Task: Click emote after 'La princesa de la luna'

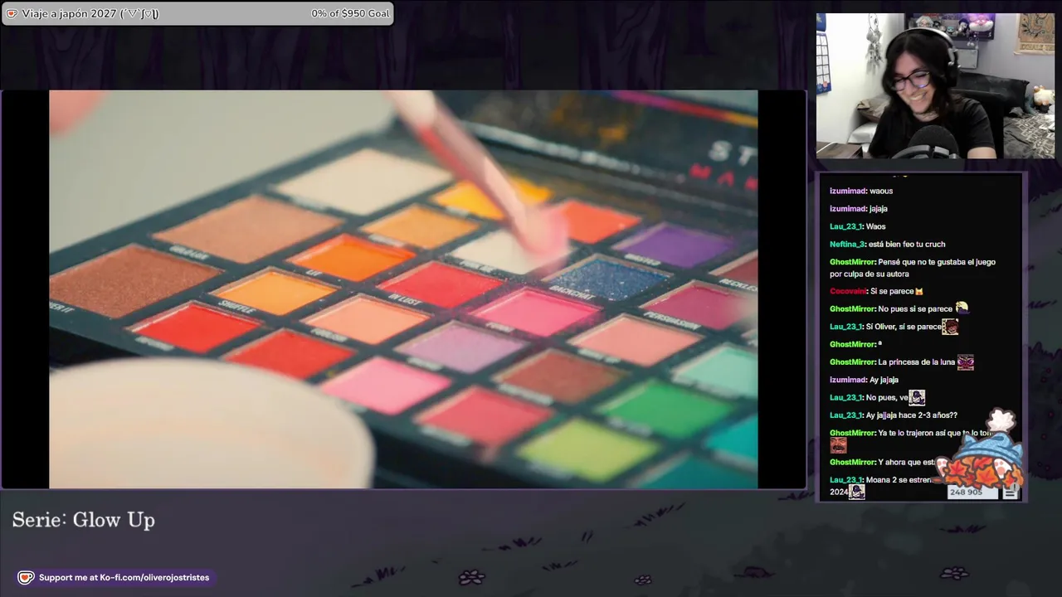Action: (965, 362)
